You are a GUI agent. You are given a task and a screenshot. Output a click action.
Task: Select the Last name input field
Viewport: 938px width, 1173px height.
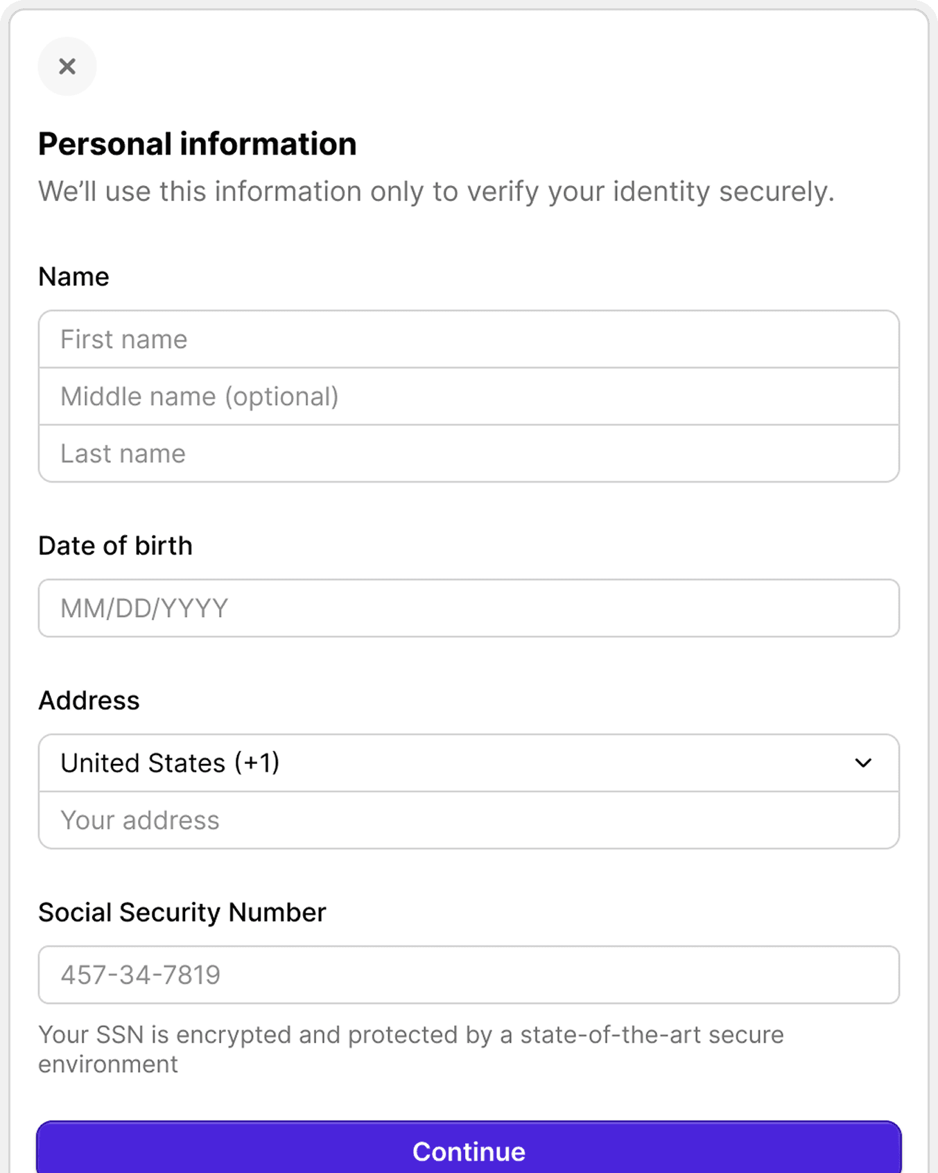tap(469, 453)
